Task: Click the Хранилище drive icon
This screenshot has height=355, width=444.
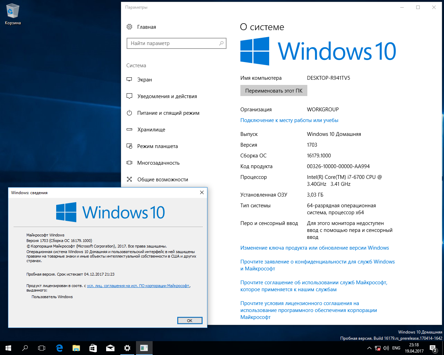Action: pyautogui.click(x=129, y=129)
